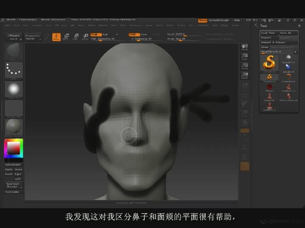Open the material sphere selector
The image size is (305, 228).
pyautogui.click(x=14, y=127)
